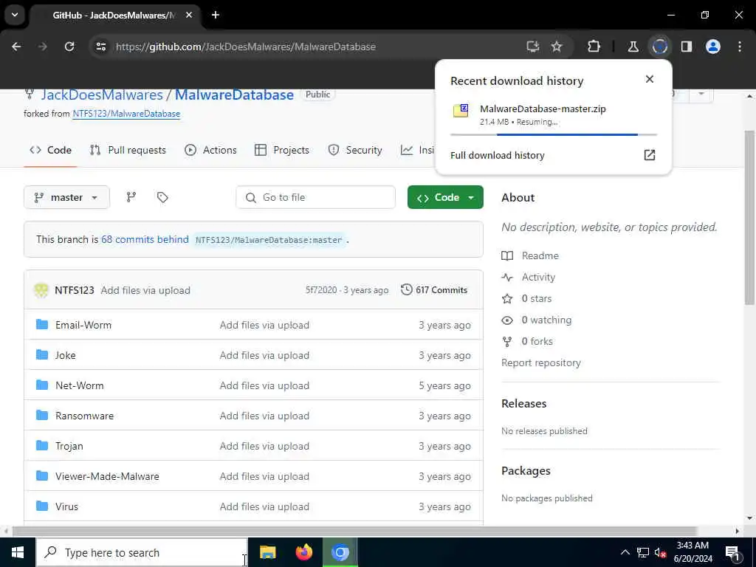
Task: Open the JackDoesMalwares owner link
Action: pos(102,94)
